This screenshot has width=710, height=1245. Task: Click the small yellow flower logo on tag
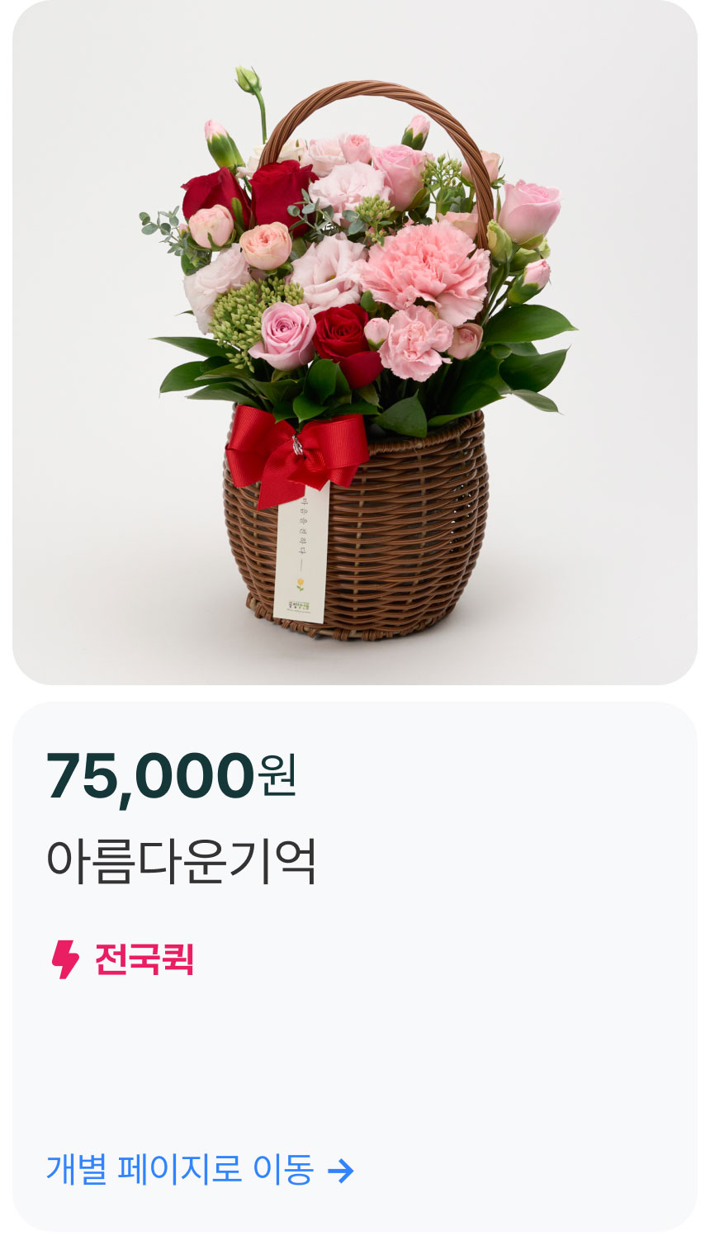301,585
